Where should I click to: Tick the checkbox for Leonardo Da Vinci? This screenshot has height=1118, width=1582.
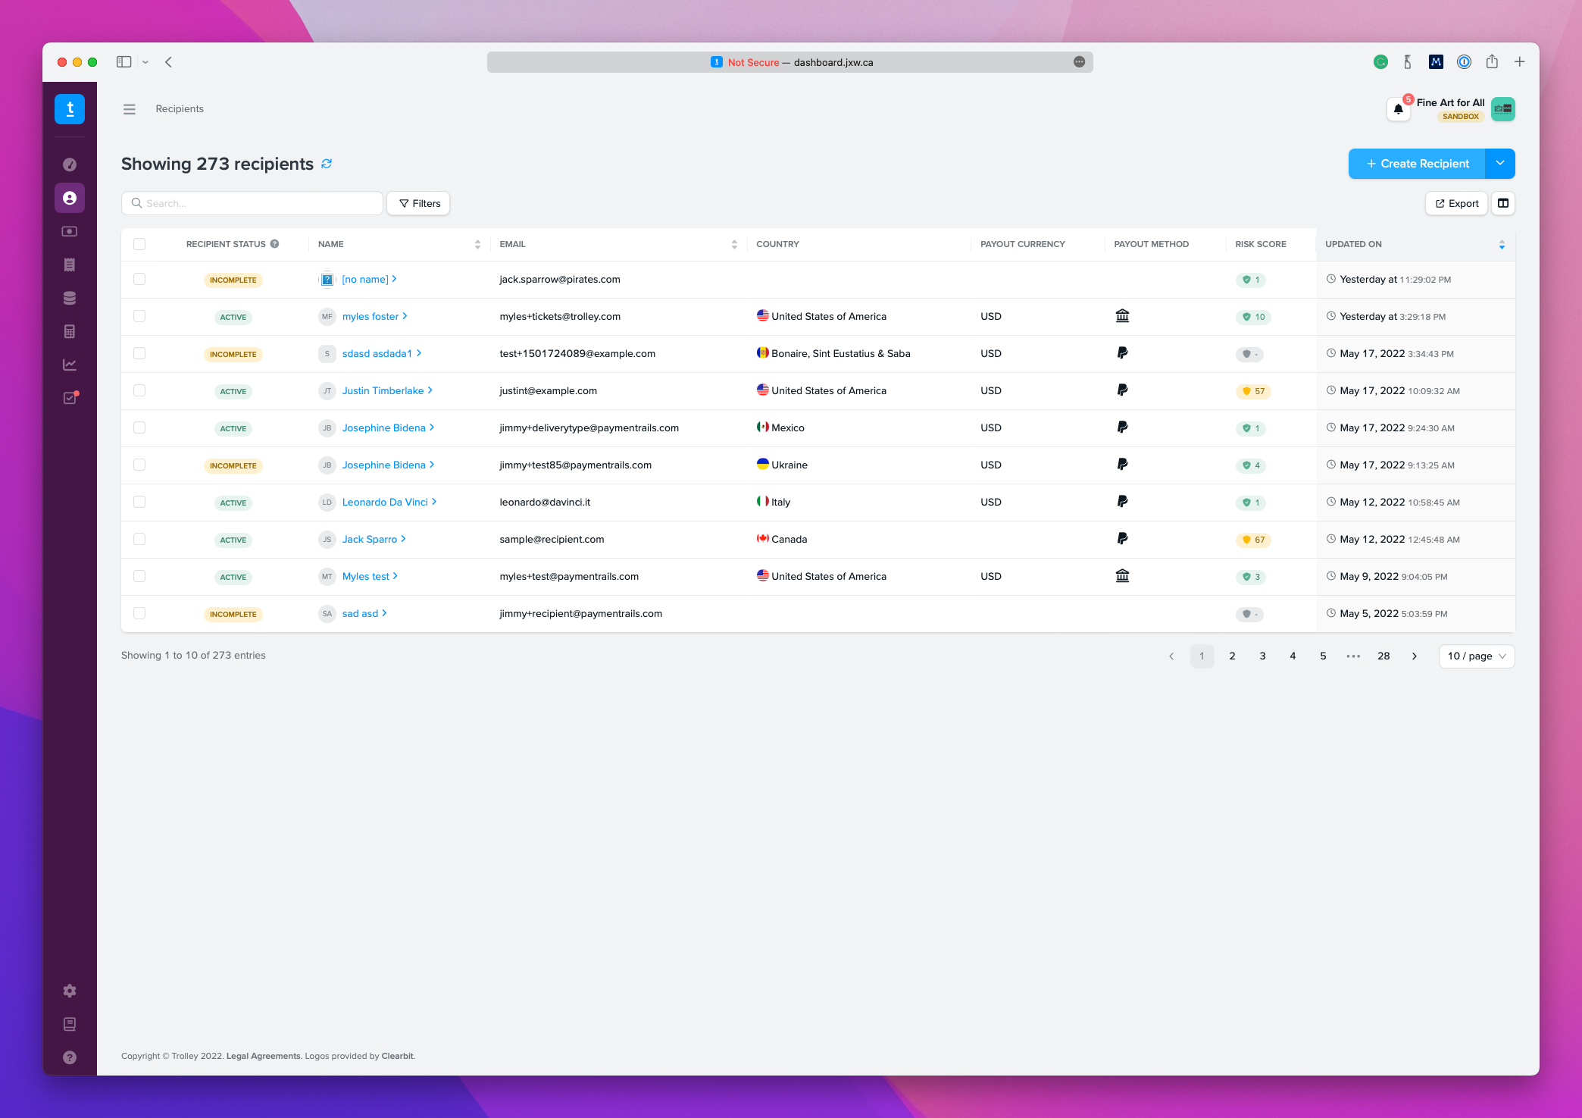point(139,502)
